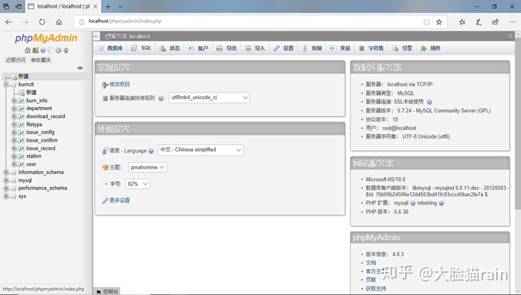Expand the department table node
Viewport: 521px width, 295px height.
click(x=14, y=109)
